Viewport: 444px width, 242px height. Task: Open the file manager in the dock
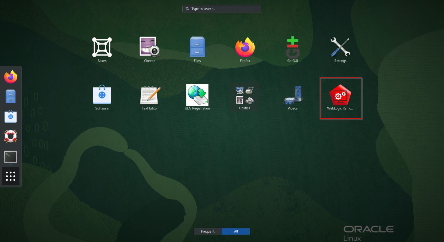tap(11, 97)
